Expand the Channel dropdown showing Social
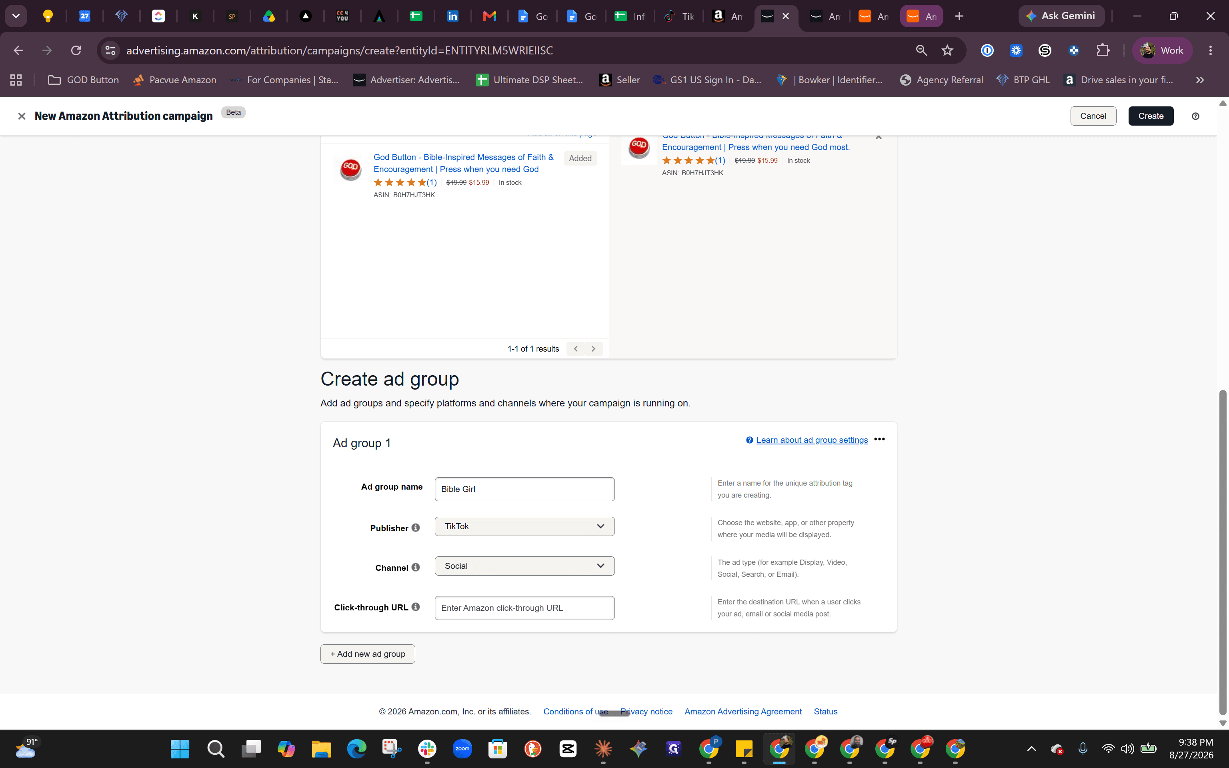The image size is (1229, 768). click(524, 566)
